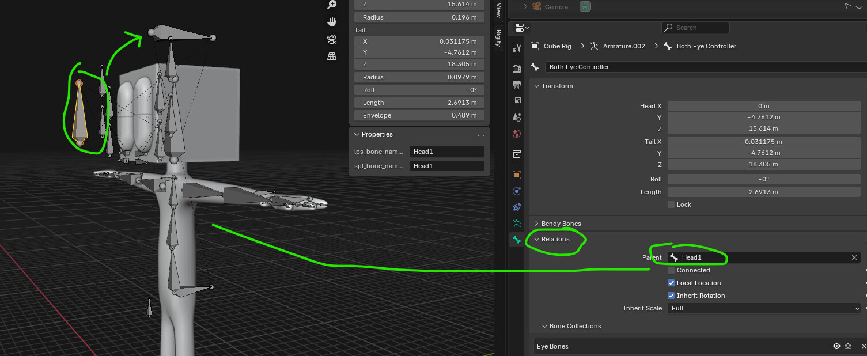Screen dimensions: 867x356
Task: Click the Armature.002 icon in breadcrumb
Action: click(x=593, y=46)
